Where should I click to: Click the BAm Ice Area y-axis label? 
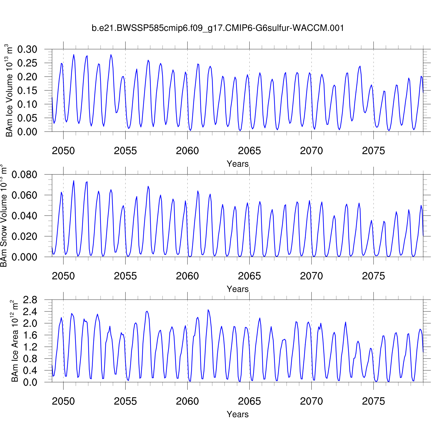(14, 341)
